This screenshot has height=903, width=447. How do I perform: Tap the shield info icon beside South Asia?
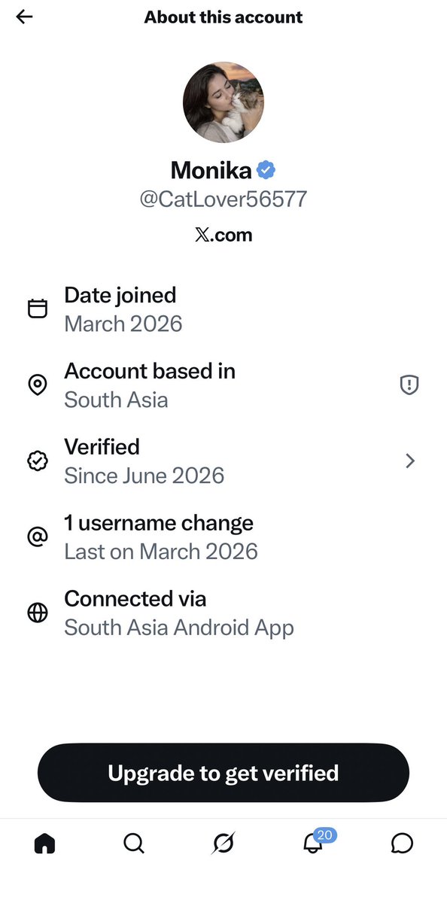coord(409,385)
